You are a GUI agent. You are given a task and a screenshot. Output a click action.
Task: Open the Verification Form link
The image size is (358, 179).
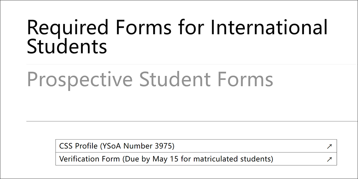(x=196, y=159)
